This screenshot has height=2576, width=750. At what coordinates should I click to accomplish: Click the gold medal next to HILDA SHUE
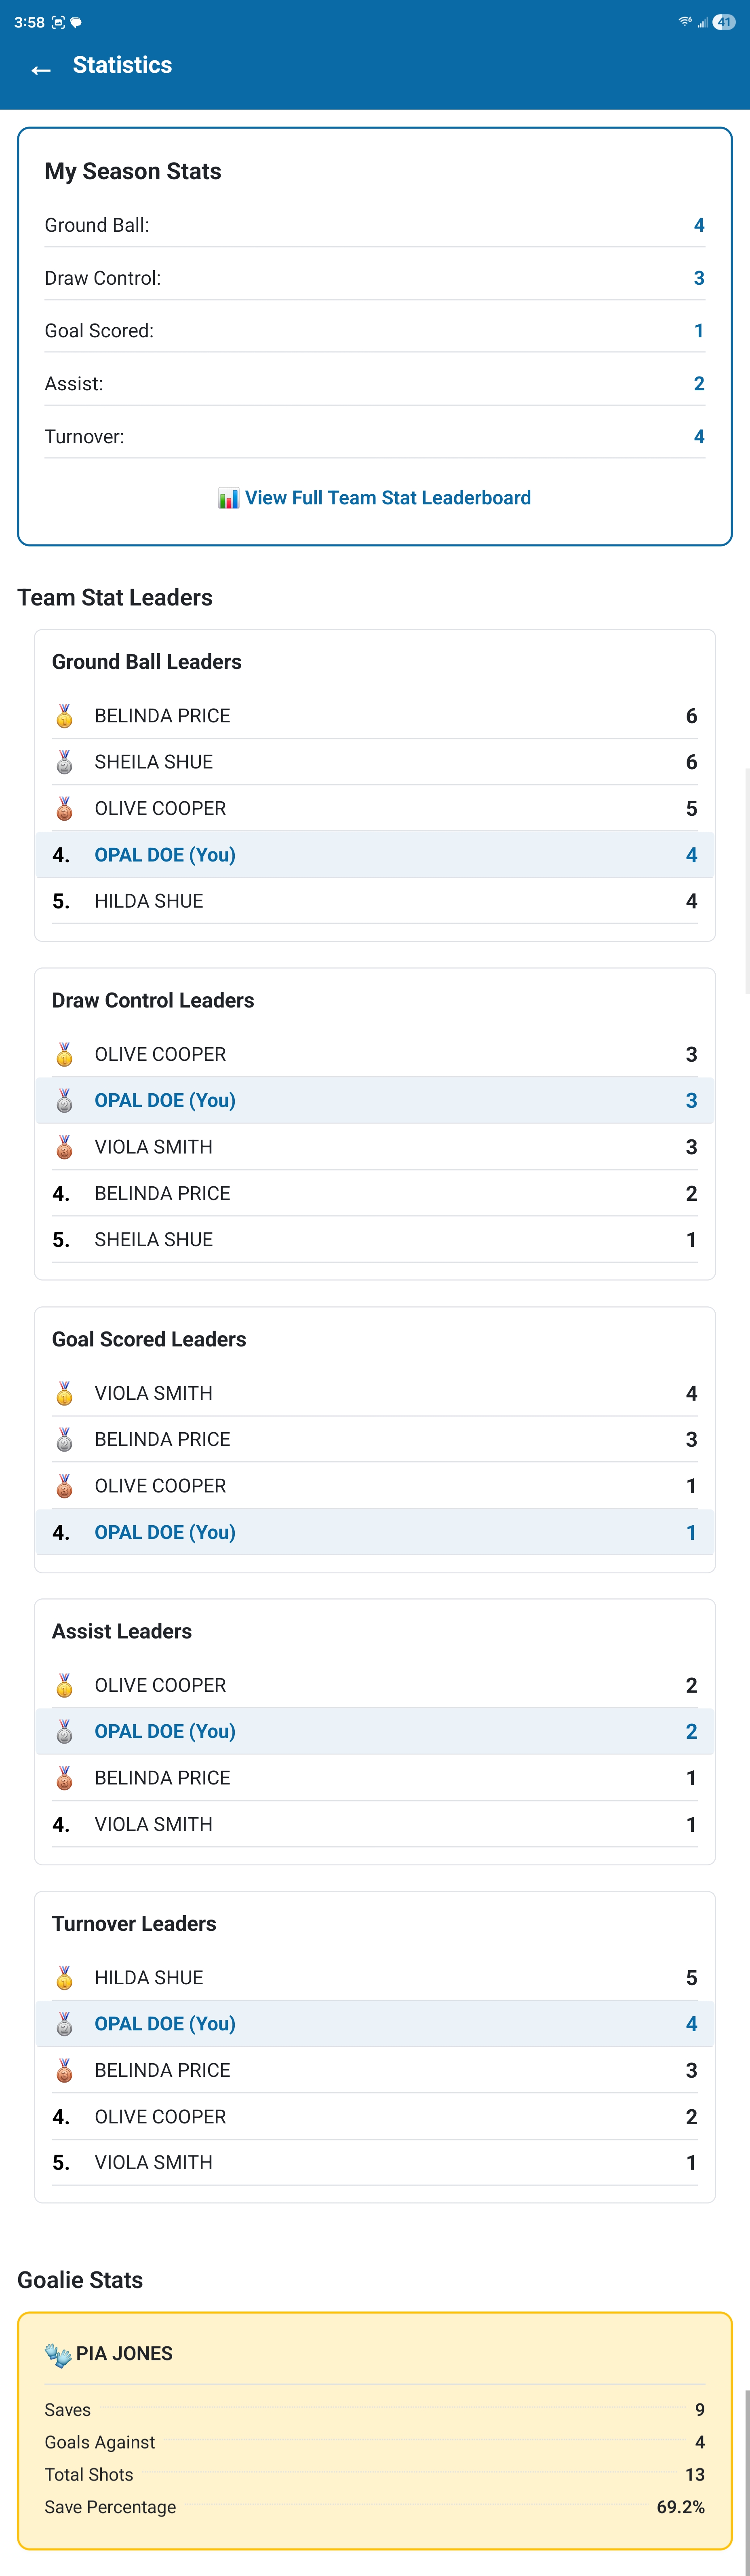click(x=63, y=1977)
